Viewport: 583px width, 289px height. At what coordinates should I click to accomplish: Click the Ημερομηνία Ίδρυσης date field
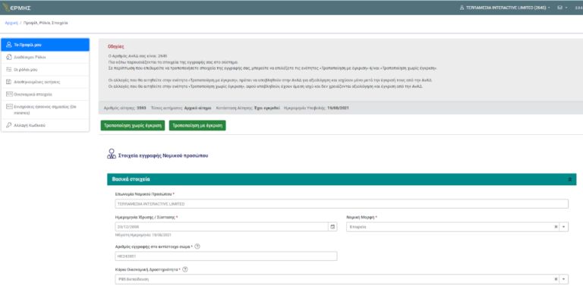point(222,227)
